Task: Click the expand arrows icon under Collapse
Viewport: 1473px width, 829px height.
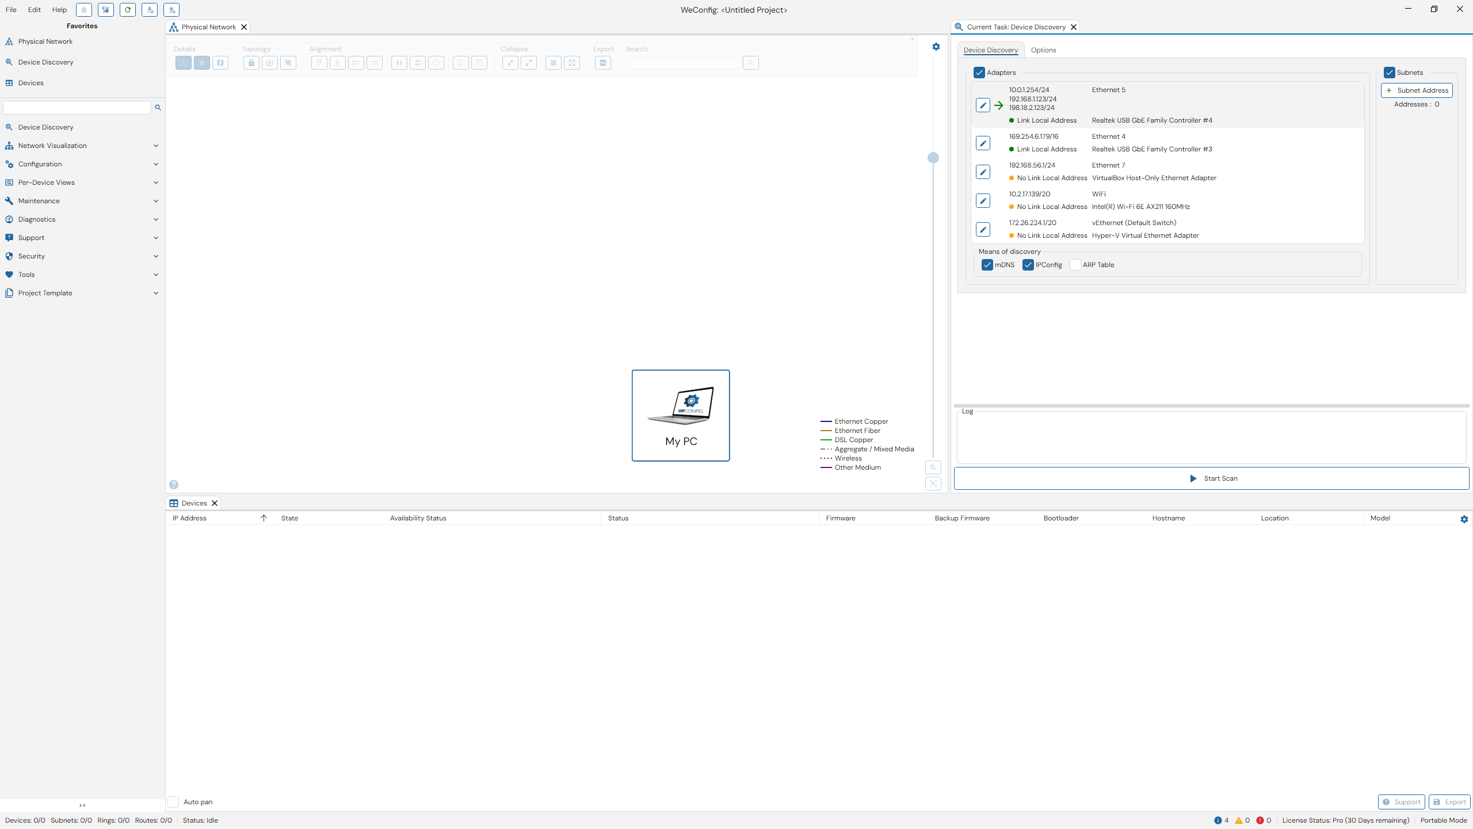Action: [x=529, y=63]
